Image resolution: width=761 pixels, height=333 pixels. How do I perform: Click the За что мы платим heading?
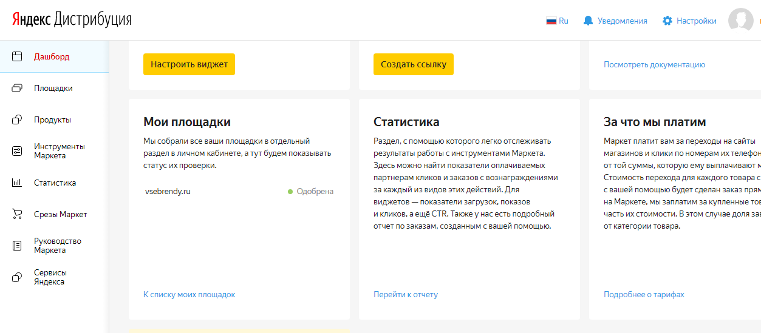[x=655, y=122]
